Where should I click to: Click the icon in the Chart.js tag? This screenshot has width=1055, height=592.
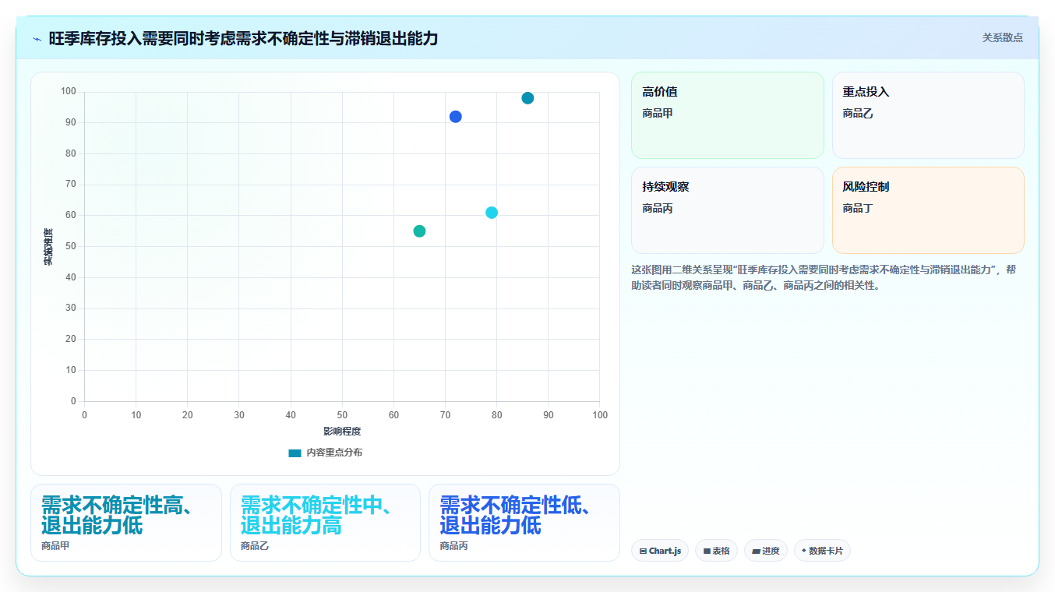point(643,551)
